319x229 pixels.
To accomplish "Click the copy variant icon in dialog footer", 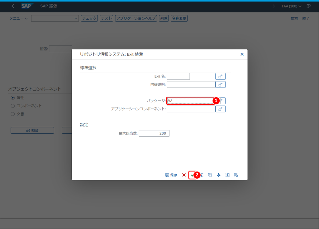I will pyautogui.click(x=210, y=175).
